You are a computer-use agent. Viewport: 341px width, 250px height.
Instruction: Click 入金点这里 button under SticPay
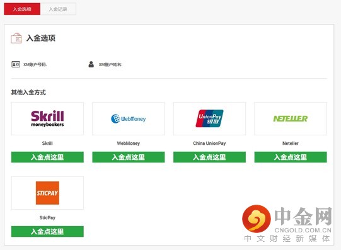pos(47,231)
